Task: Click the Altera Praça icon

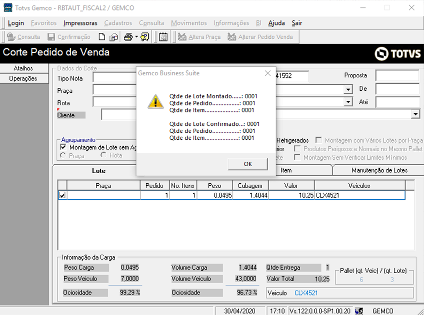Action: coord(182,37)
